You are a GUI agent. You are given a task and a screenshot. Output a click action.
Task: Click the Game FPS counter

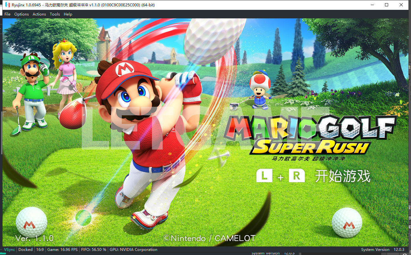[x=62, y=250]
